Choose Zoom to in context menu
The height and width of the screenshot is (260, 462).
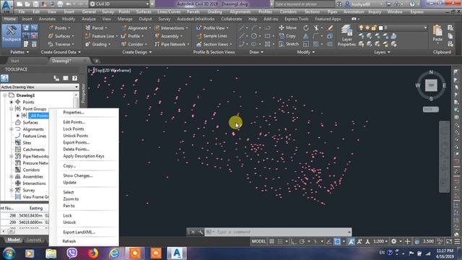pyautogui.click(x=71, y=199)
